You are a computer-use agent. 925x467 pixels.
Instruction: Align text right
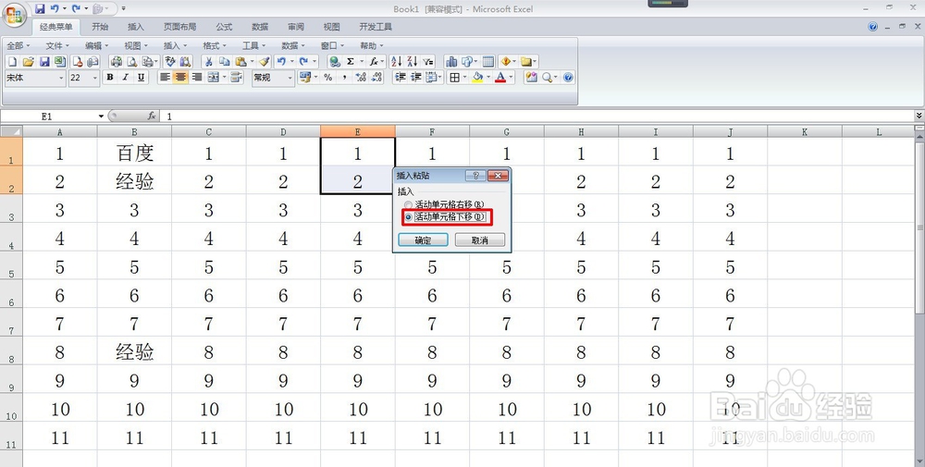196,78
